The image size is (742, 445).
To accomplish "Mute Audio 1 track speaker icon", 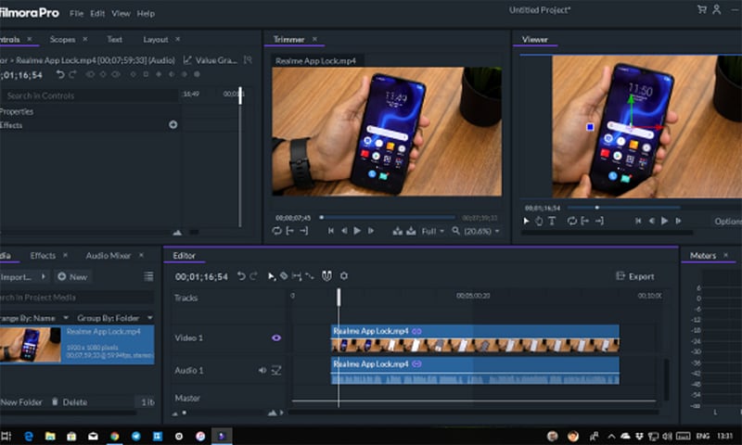I will tap(262, 370).
